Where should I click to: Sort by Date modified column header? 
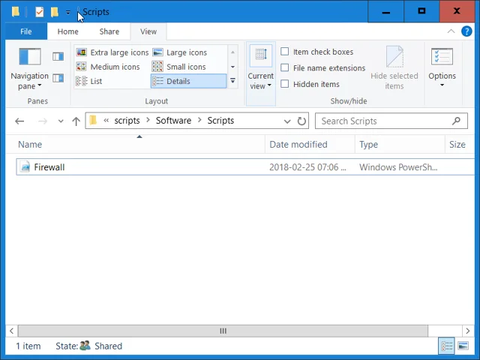point(310,145)
